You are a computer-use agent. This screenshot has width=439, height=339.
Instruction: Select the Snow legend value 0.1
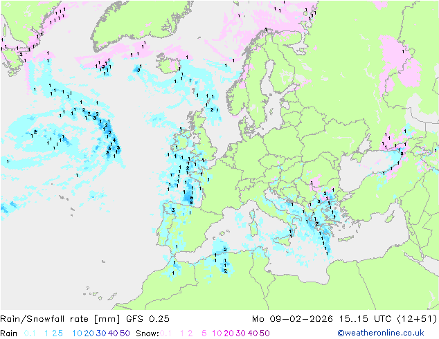[x=165, y=333]
